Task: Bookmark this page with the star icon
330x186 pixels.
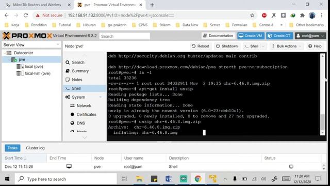Action: (252, 16)
